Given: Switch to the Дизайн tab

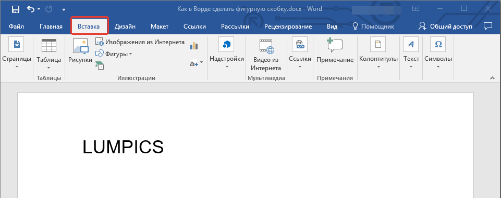Looking at the screenshot, I should click(125, 27).
